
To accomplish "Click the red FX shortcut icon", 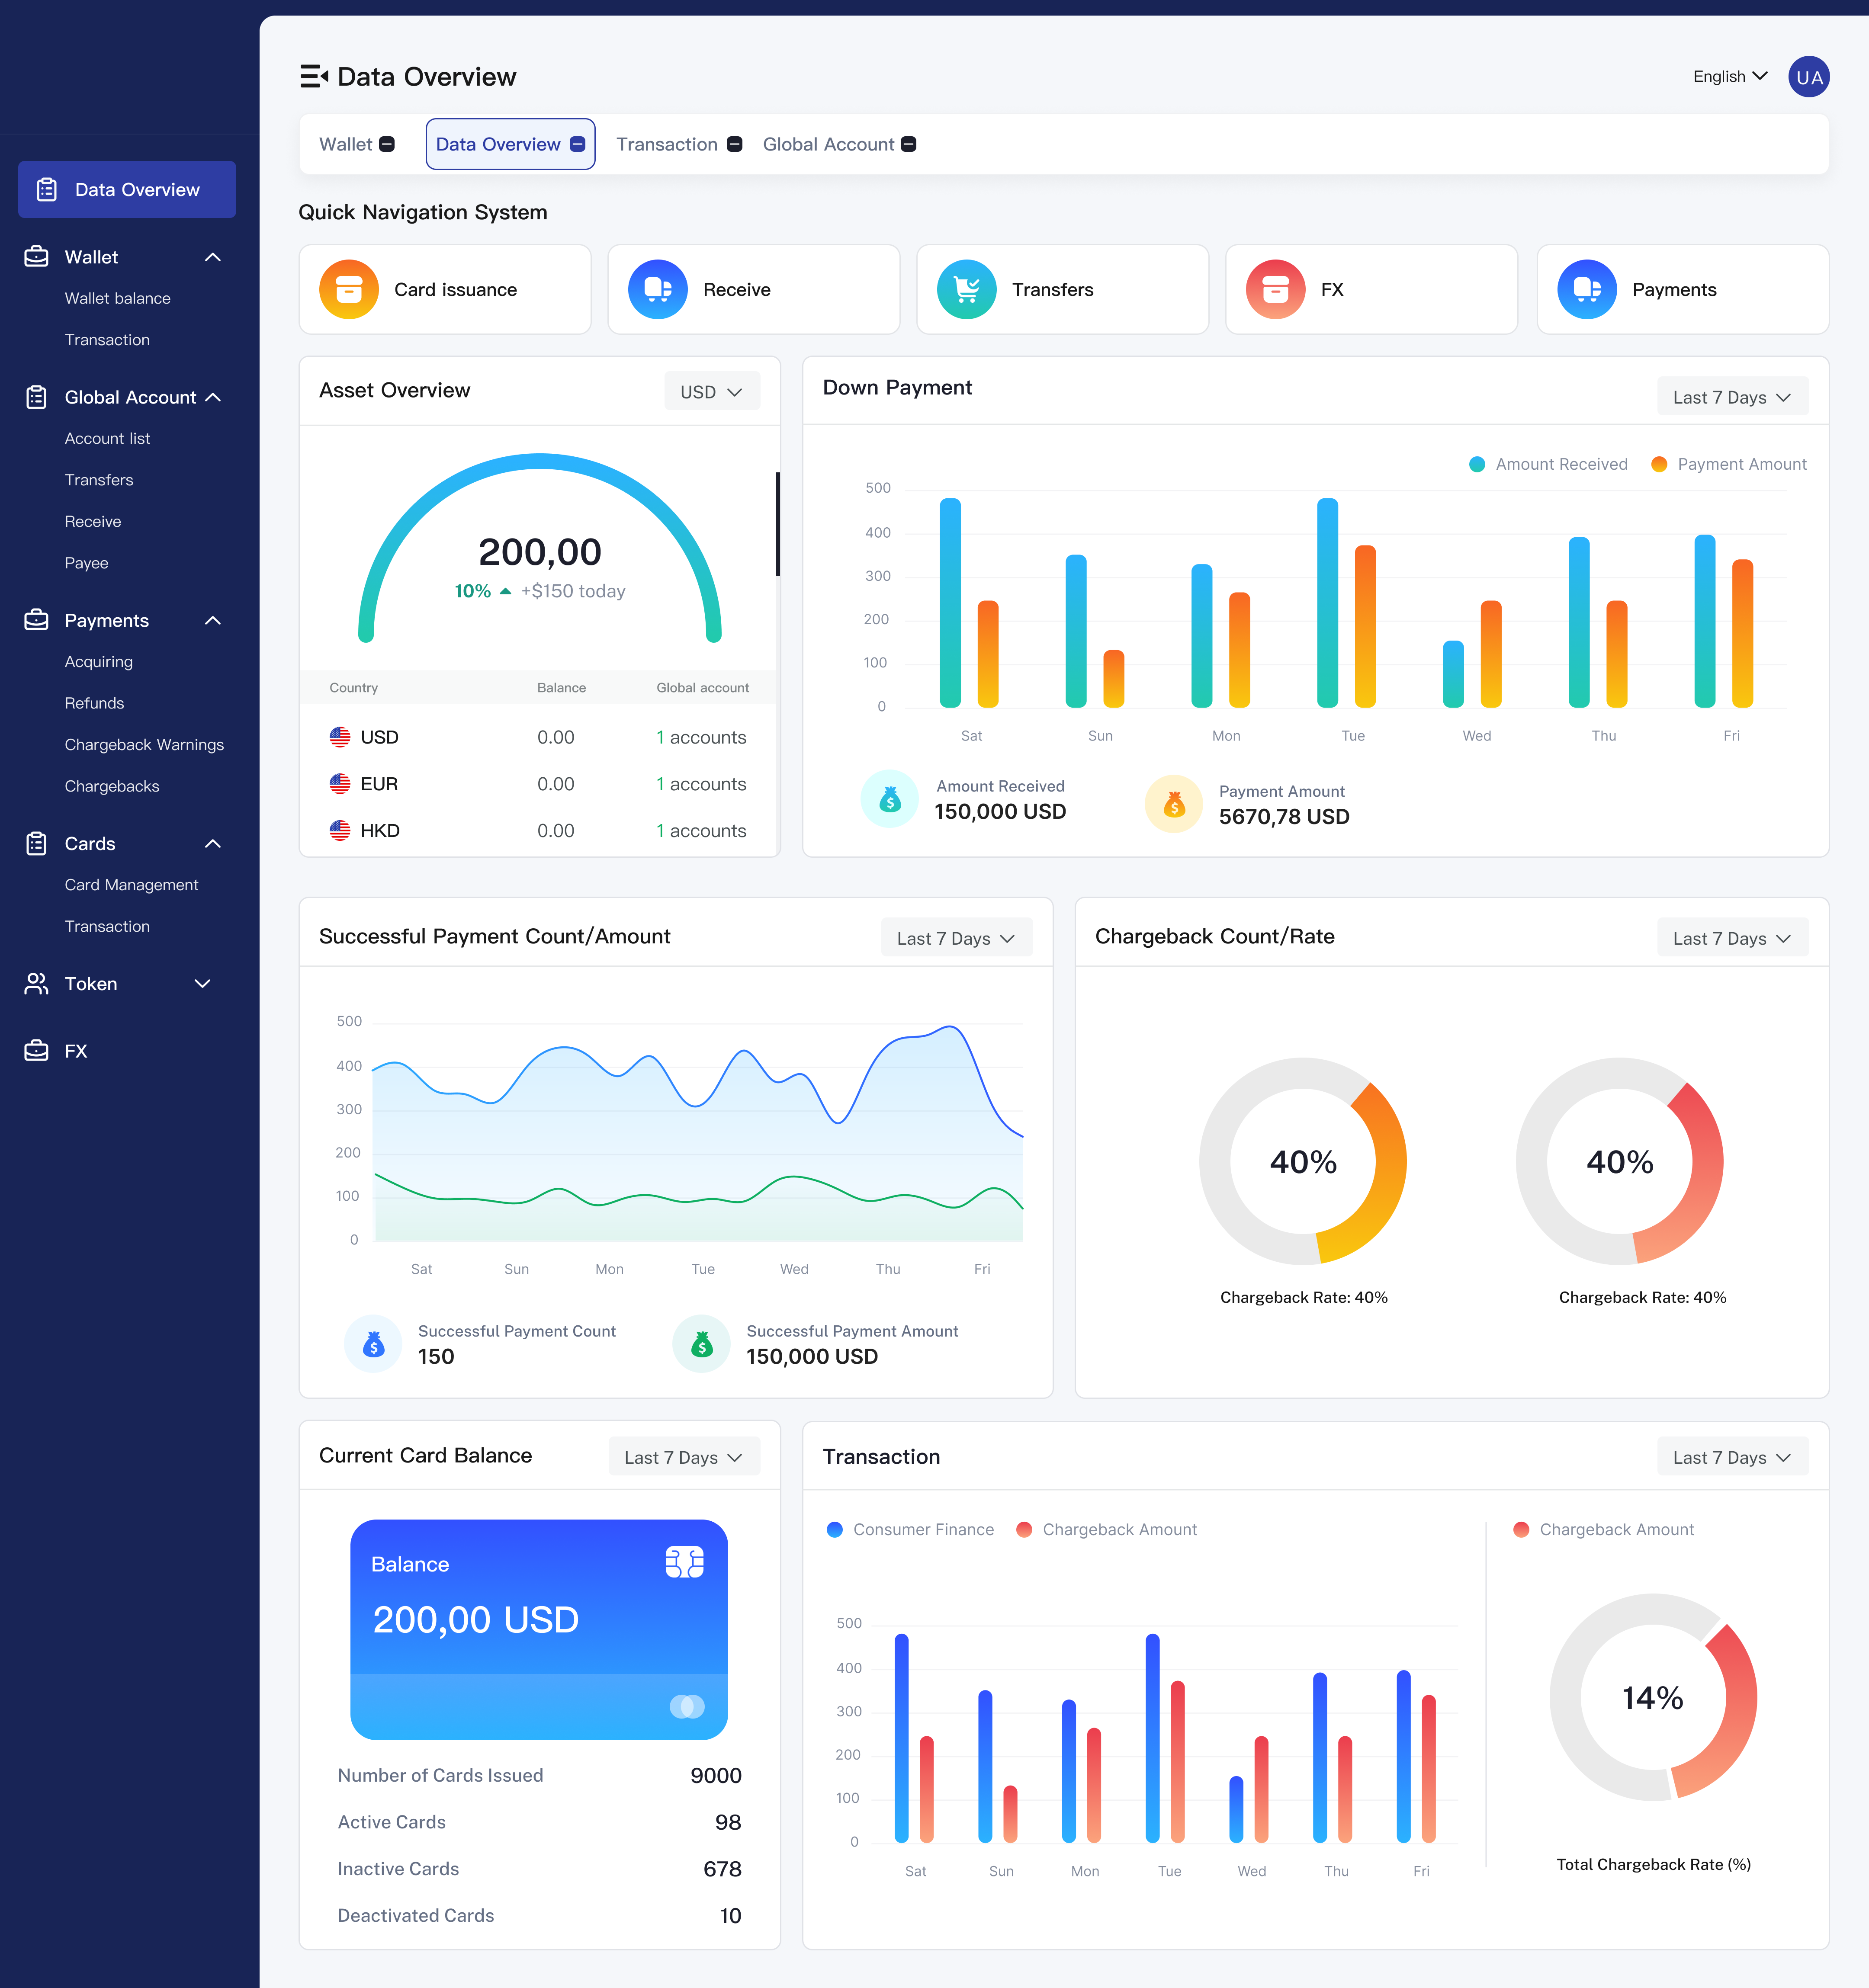I will (1275, 289).
